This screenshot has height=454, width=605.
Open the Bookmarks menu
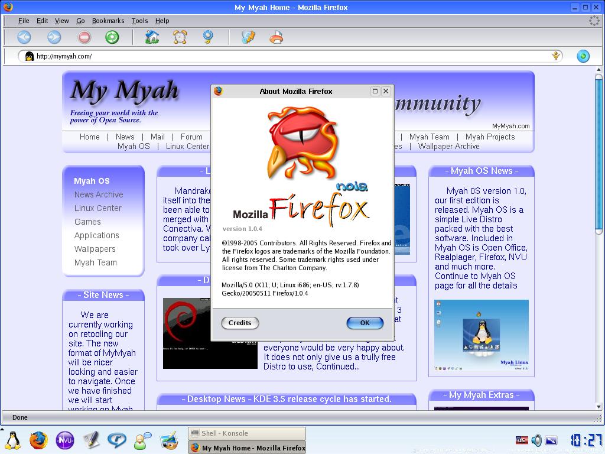(108, 21)
